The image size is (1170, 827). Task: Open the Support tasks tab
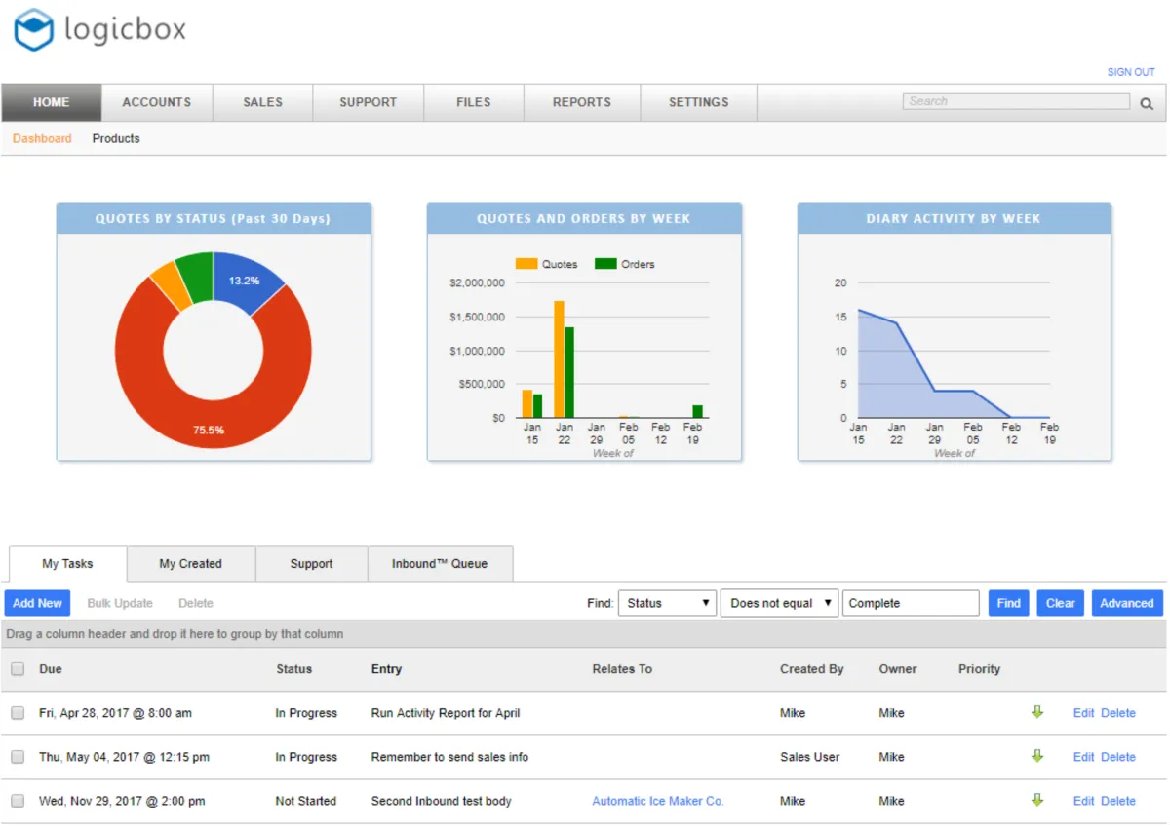[311, 564]
